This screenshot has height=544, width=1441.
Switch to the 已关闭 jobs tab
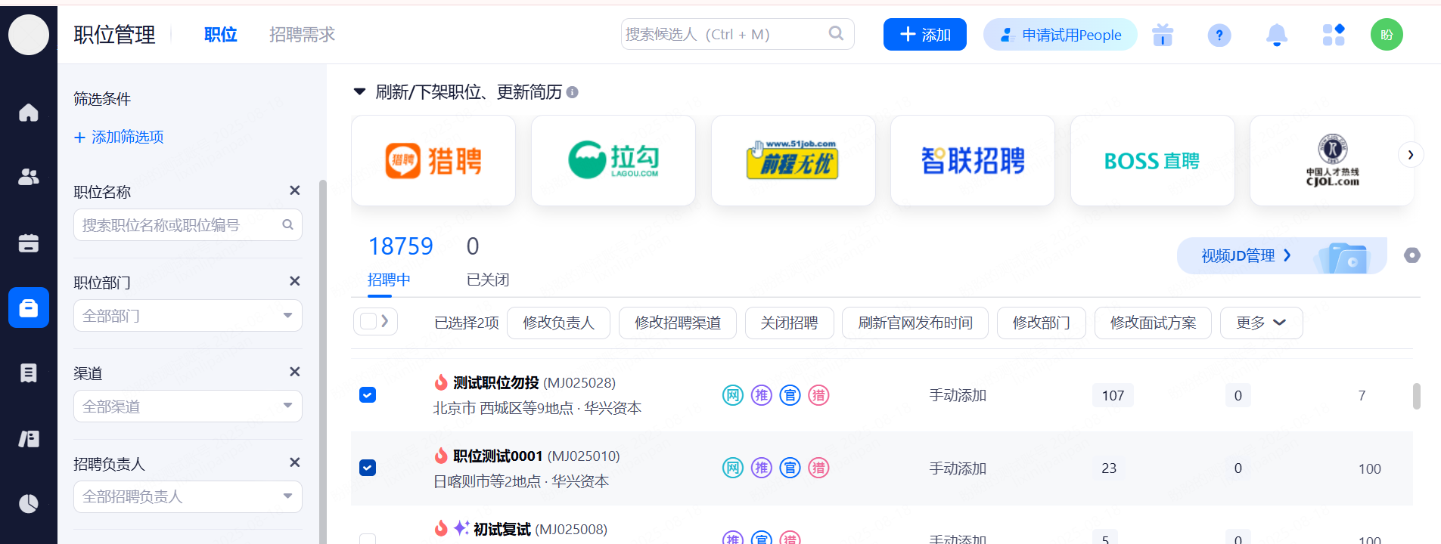click(487, 280)
